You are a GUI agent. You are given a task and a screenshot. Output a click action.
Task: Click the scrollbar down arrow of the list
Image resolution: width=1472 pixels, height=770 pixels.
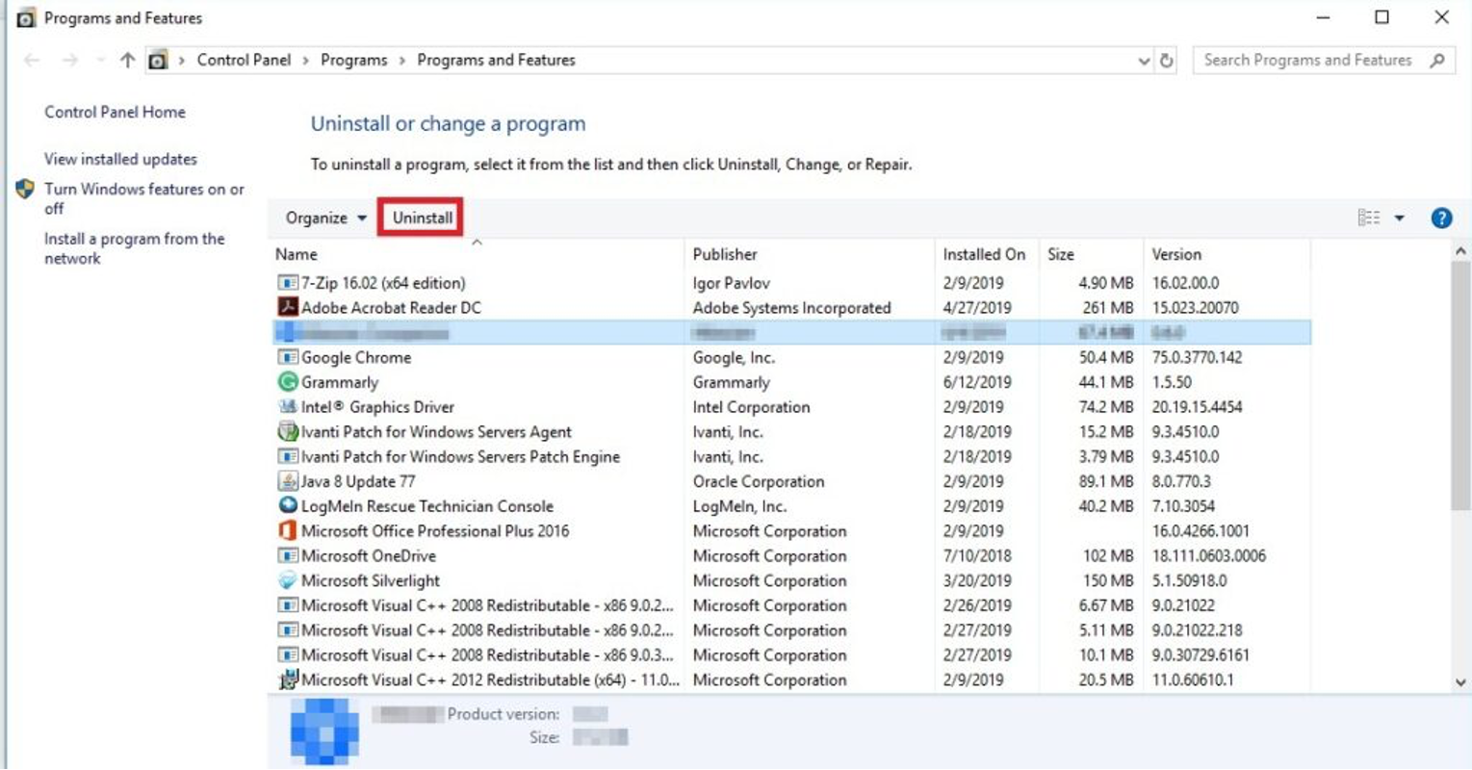(x=1460, y=681)
